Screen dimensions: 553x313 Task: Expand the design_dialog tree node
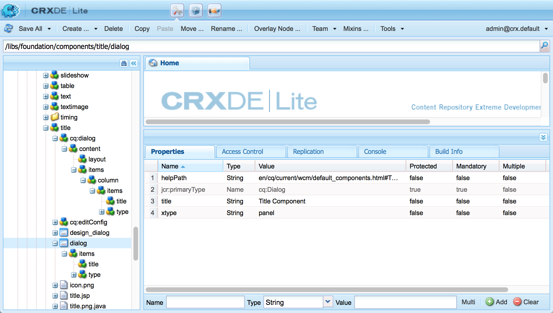(x=55, y=233)
